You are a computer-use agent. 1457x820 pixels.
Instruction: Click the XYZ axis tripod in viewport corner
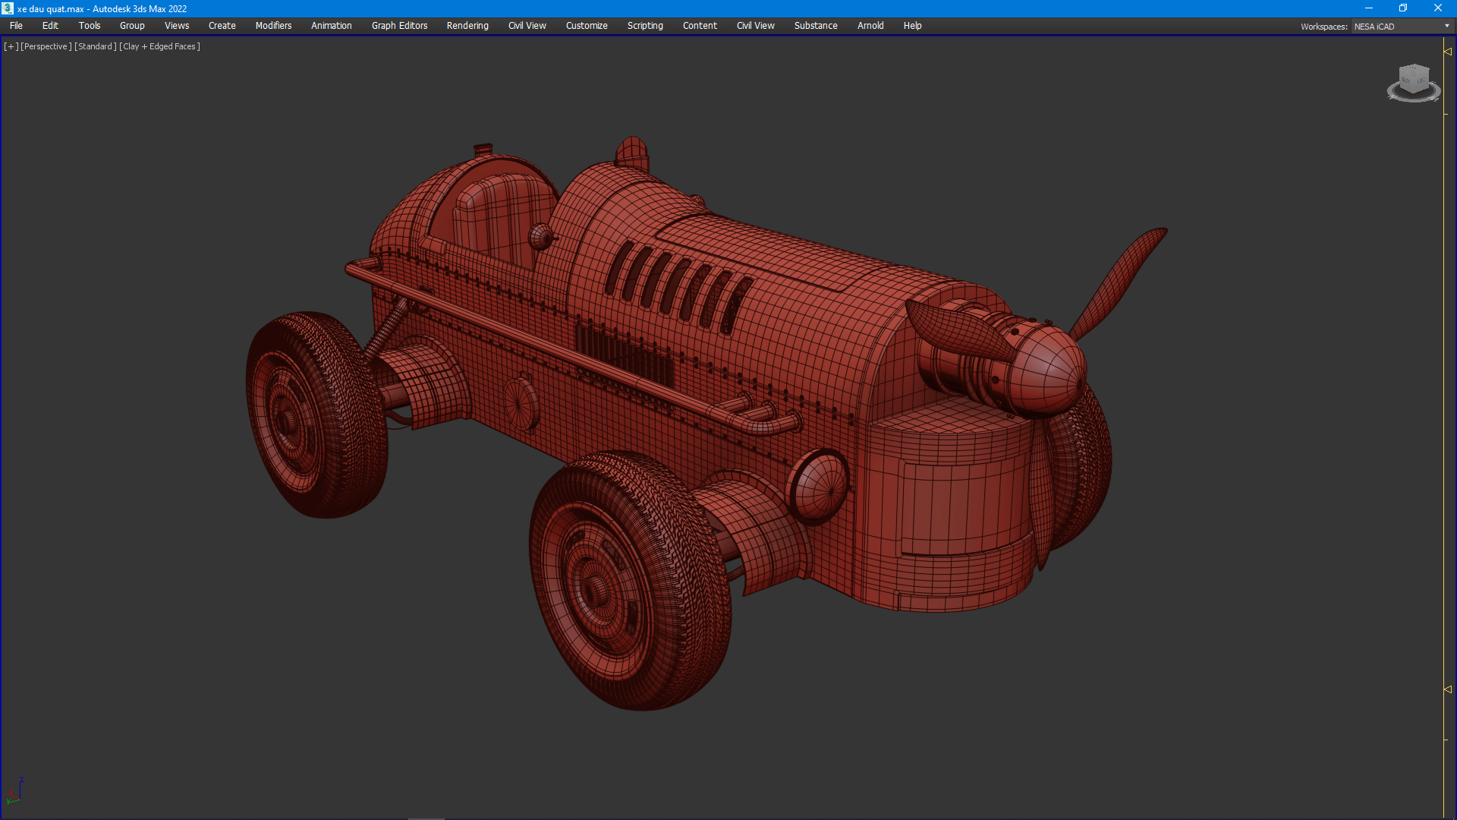[15, 791]
